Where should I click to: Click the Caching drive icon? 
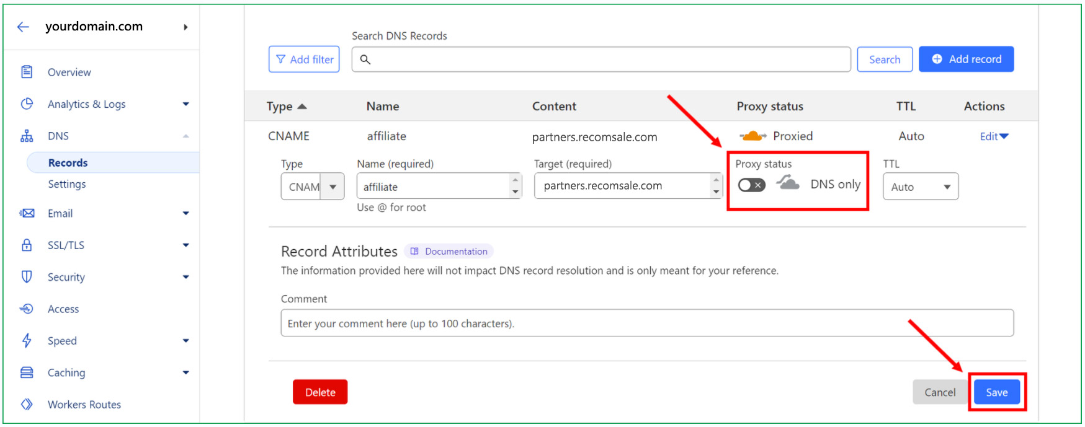point(27,372)
